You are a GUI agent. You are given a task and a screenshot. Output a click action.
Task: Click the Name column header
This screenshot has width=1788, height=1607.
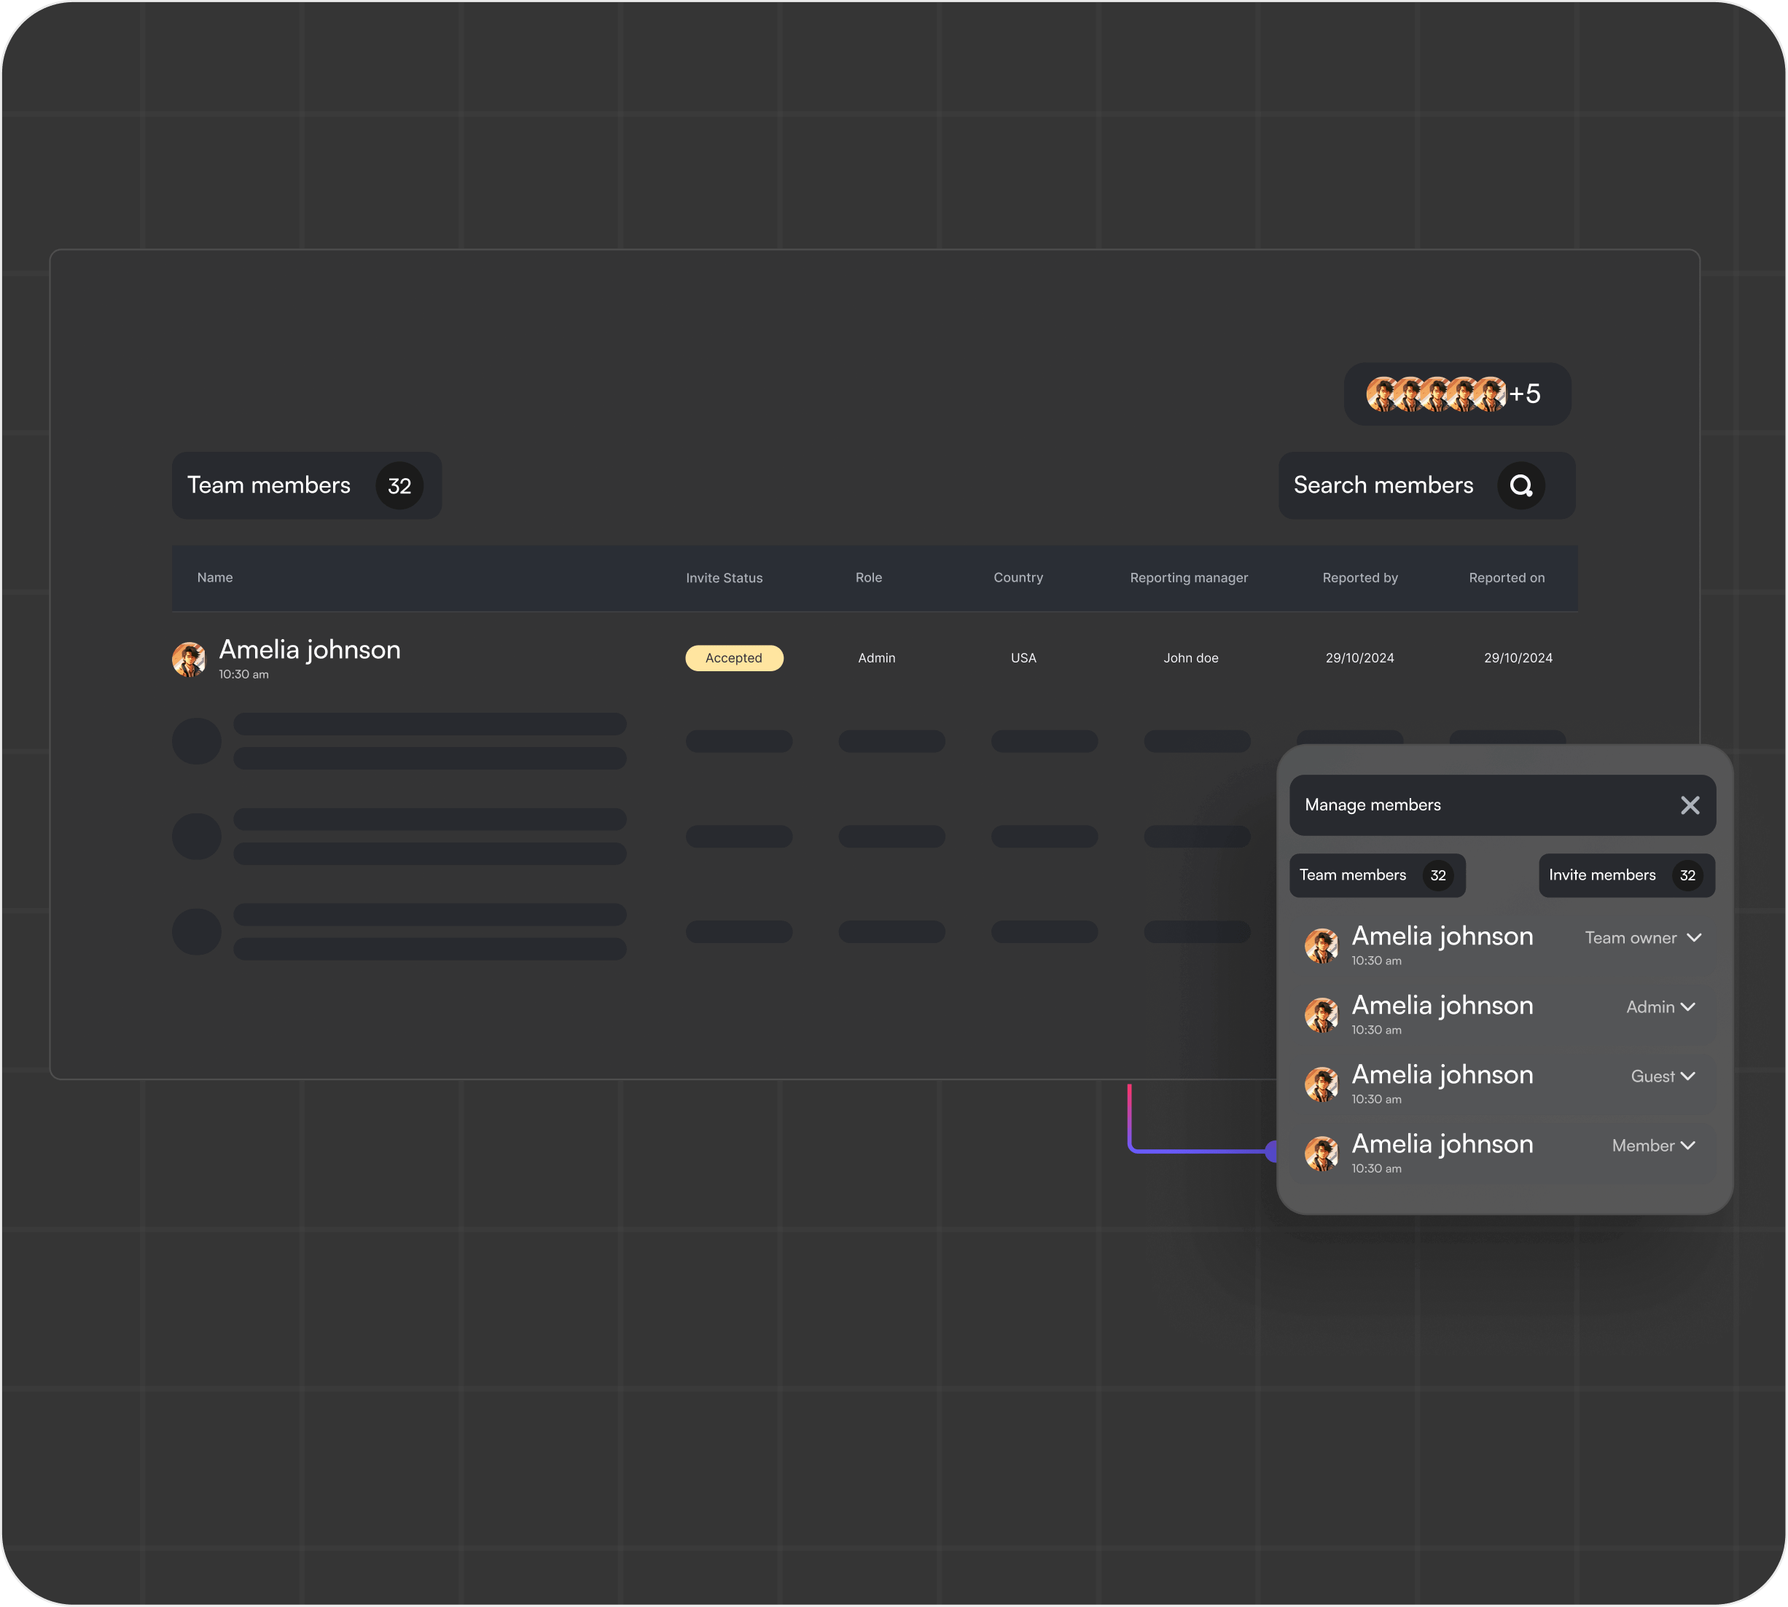pos(216,577)
